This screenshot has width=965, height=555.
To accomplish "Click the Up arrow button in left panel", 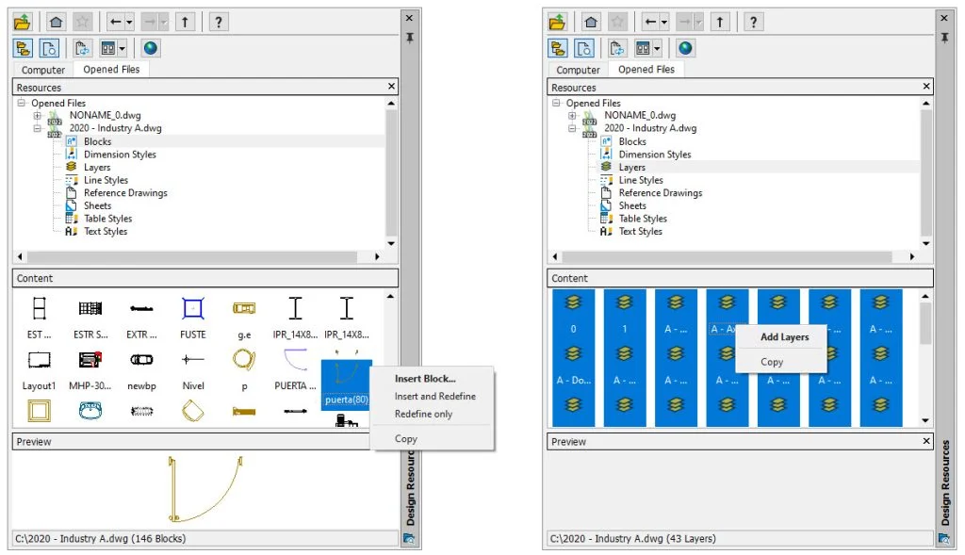I will tap(185, 22).
